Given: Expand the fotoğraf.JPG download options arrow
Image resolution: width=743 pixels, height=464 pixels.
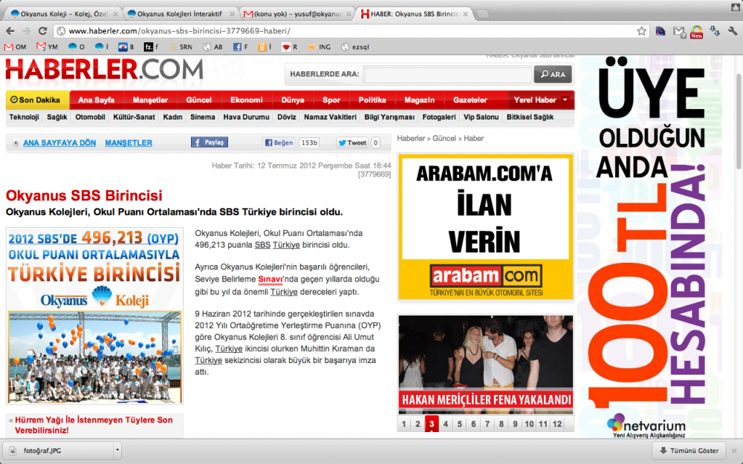Looking at the screenshot, I should click(x=117, y=451).
